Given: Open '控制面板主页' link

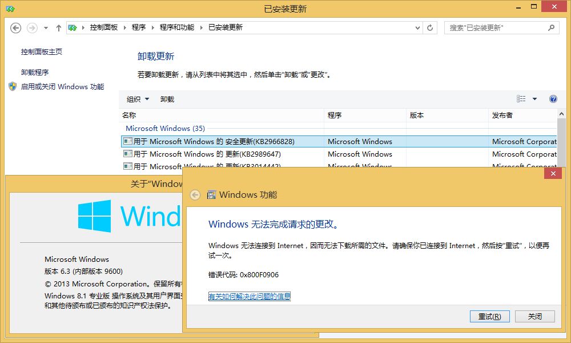Looking at the screenshot, I should (42, 52).
